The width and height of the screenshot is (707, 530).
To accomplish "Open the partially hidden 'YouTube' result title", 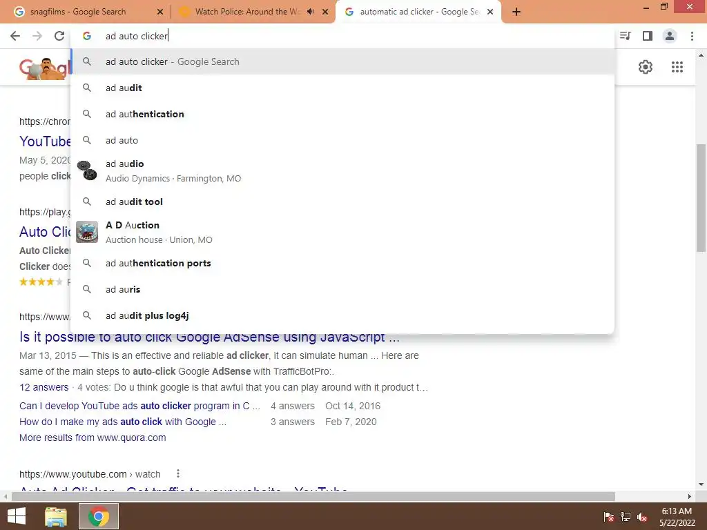I will pyautogui.click(x=45, y=141).
